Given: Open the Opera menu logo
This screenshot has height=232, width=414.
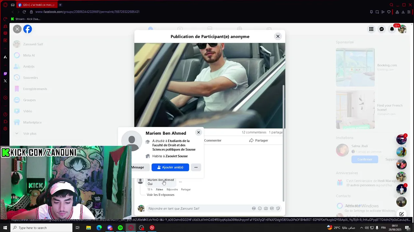Looking at the screenshot, I should (x=5, y=5).
